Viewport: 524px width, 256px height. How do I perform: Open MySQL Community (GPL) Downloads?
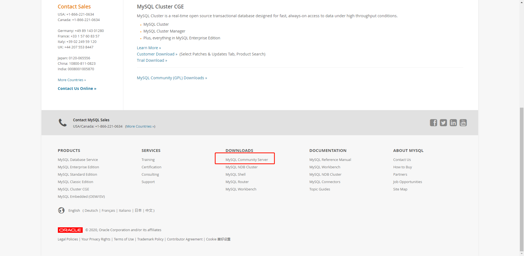click(172, 78)
